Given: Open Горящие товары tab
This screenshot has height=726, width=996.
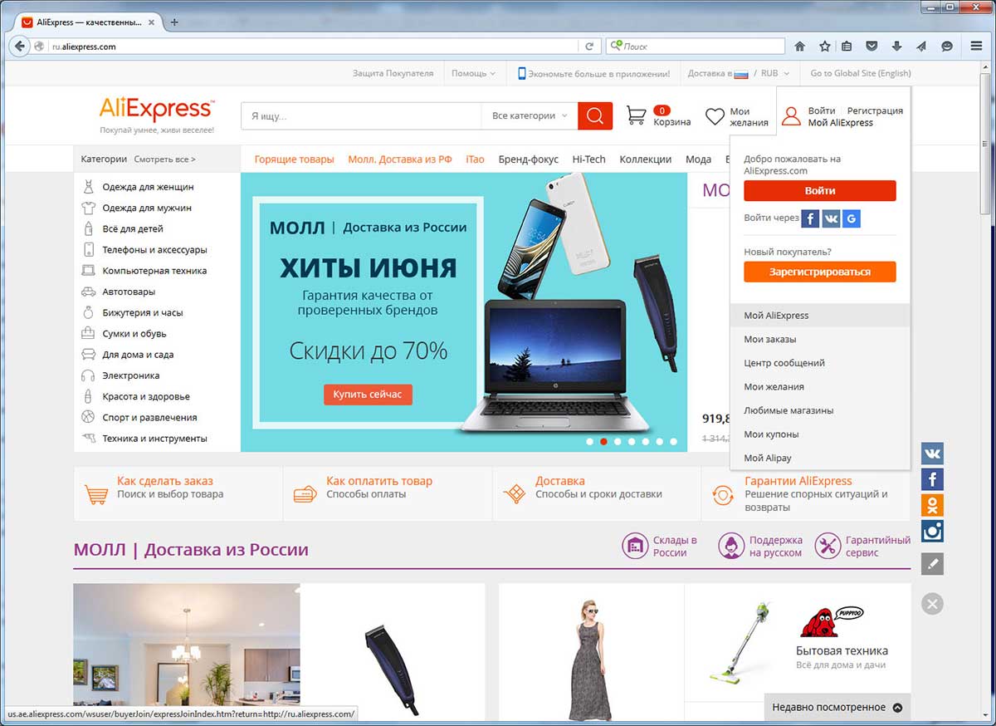Looking at the screenshot, I should (294, 159).
